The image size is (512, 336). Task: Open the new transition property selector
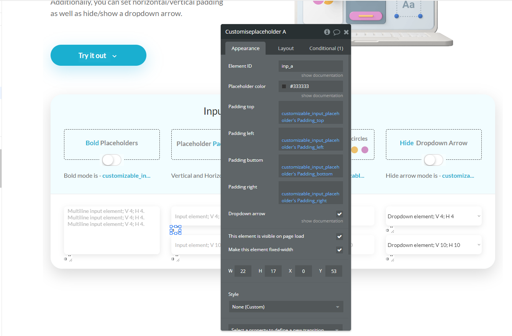pos(286,329)
